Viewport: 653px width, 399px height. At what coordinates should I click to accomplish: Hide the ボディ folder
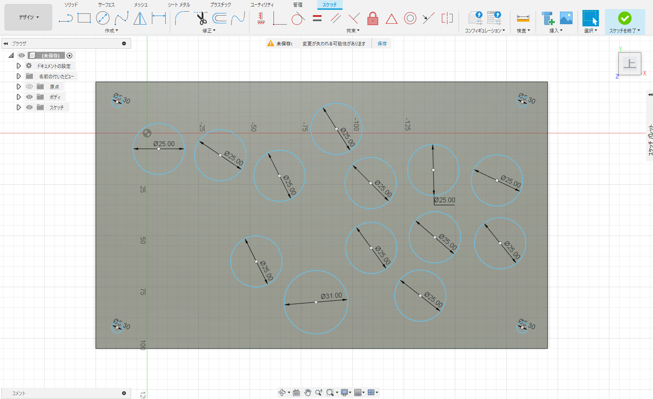(x=29, y=97)
